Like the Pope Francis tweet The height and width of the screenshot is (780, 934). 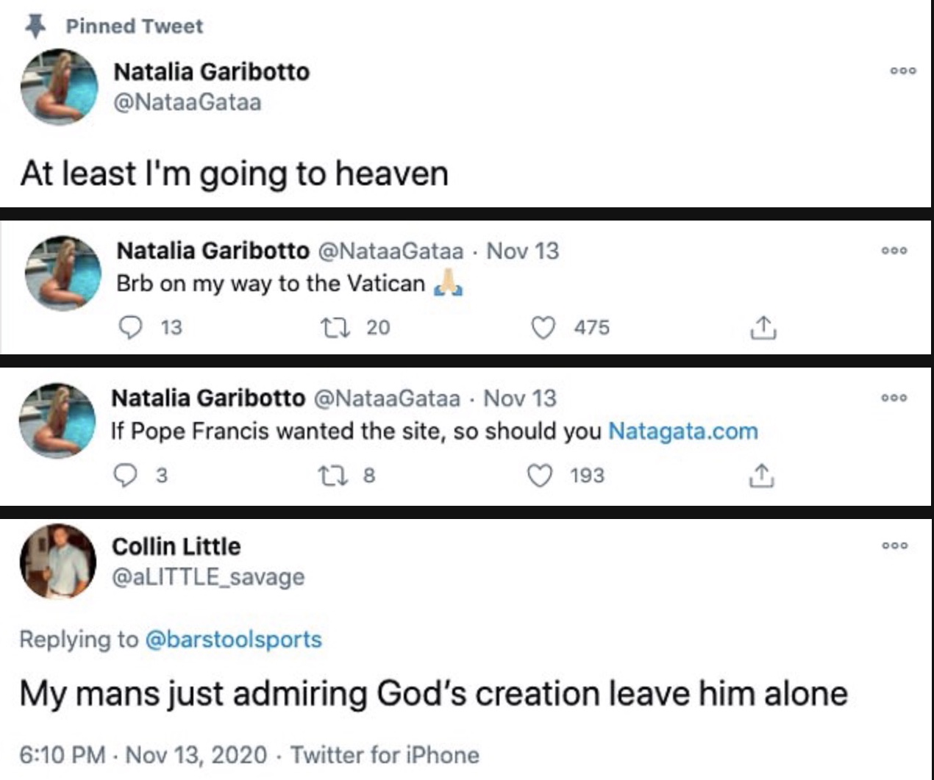(538, 476)
